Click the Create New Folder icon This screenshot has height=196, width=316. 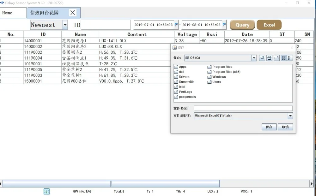(x=276, y=58)
